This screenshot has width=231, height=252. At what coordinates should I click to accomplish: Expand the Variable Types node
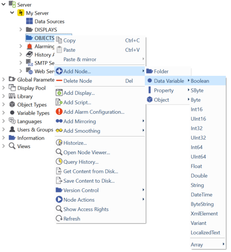tap(3, 113)
